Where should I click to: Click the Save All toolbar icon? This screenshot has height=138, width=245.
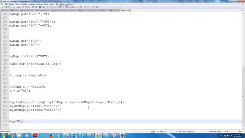pos(10,7)
